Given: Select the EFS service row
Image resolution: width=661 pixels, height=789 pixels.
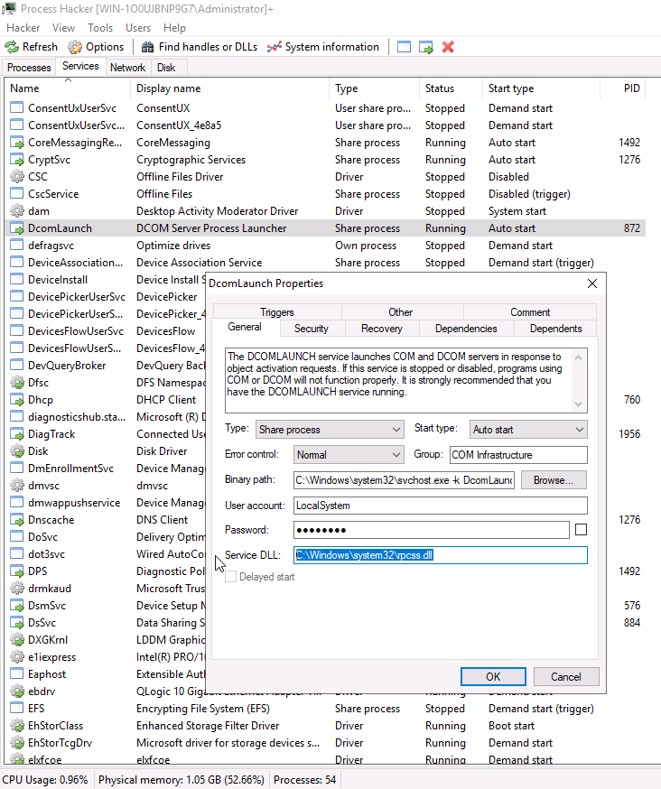Looking at the screenshot, I should click(325, 709).
